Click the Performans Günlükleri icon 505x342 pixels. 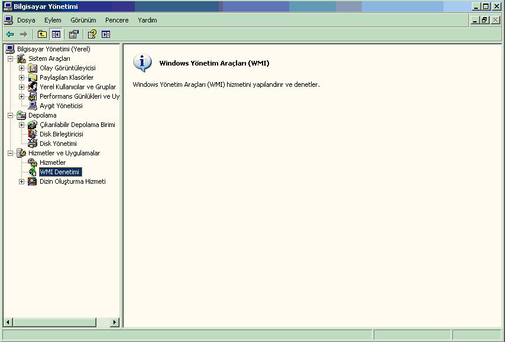pos(33,96)
